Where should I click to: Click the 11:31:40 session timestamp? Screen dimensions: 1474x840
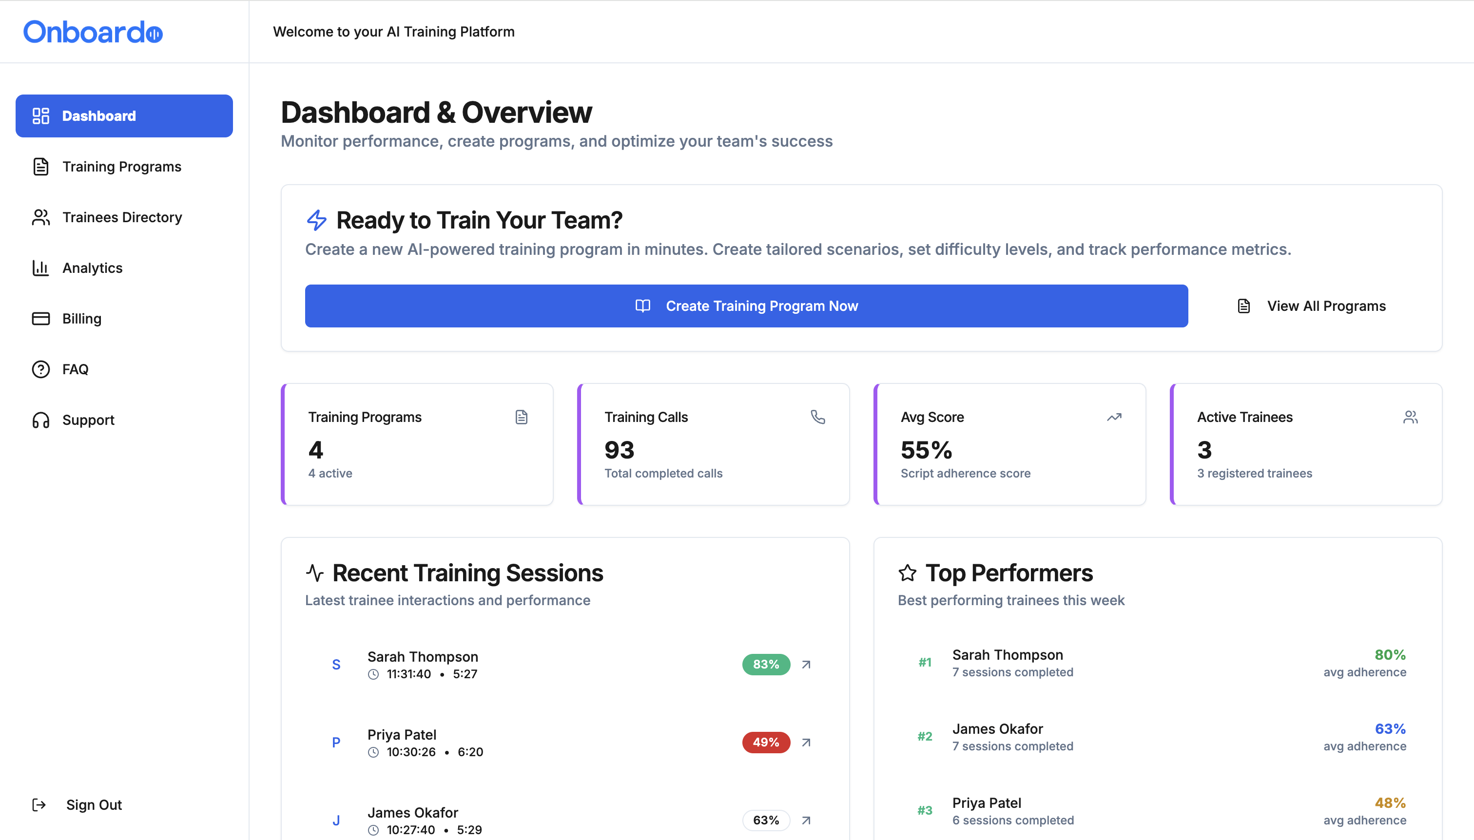coord(408,674)
